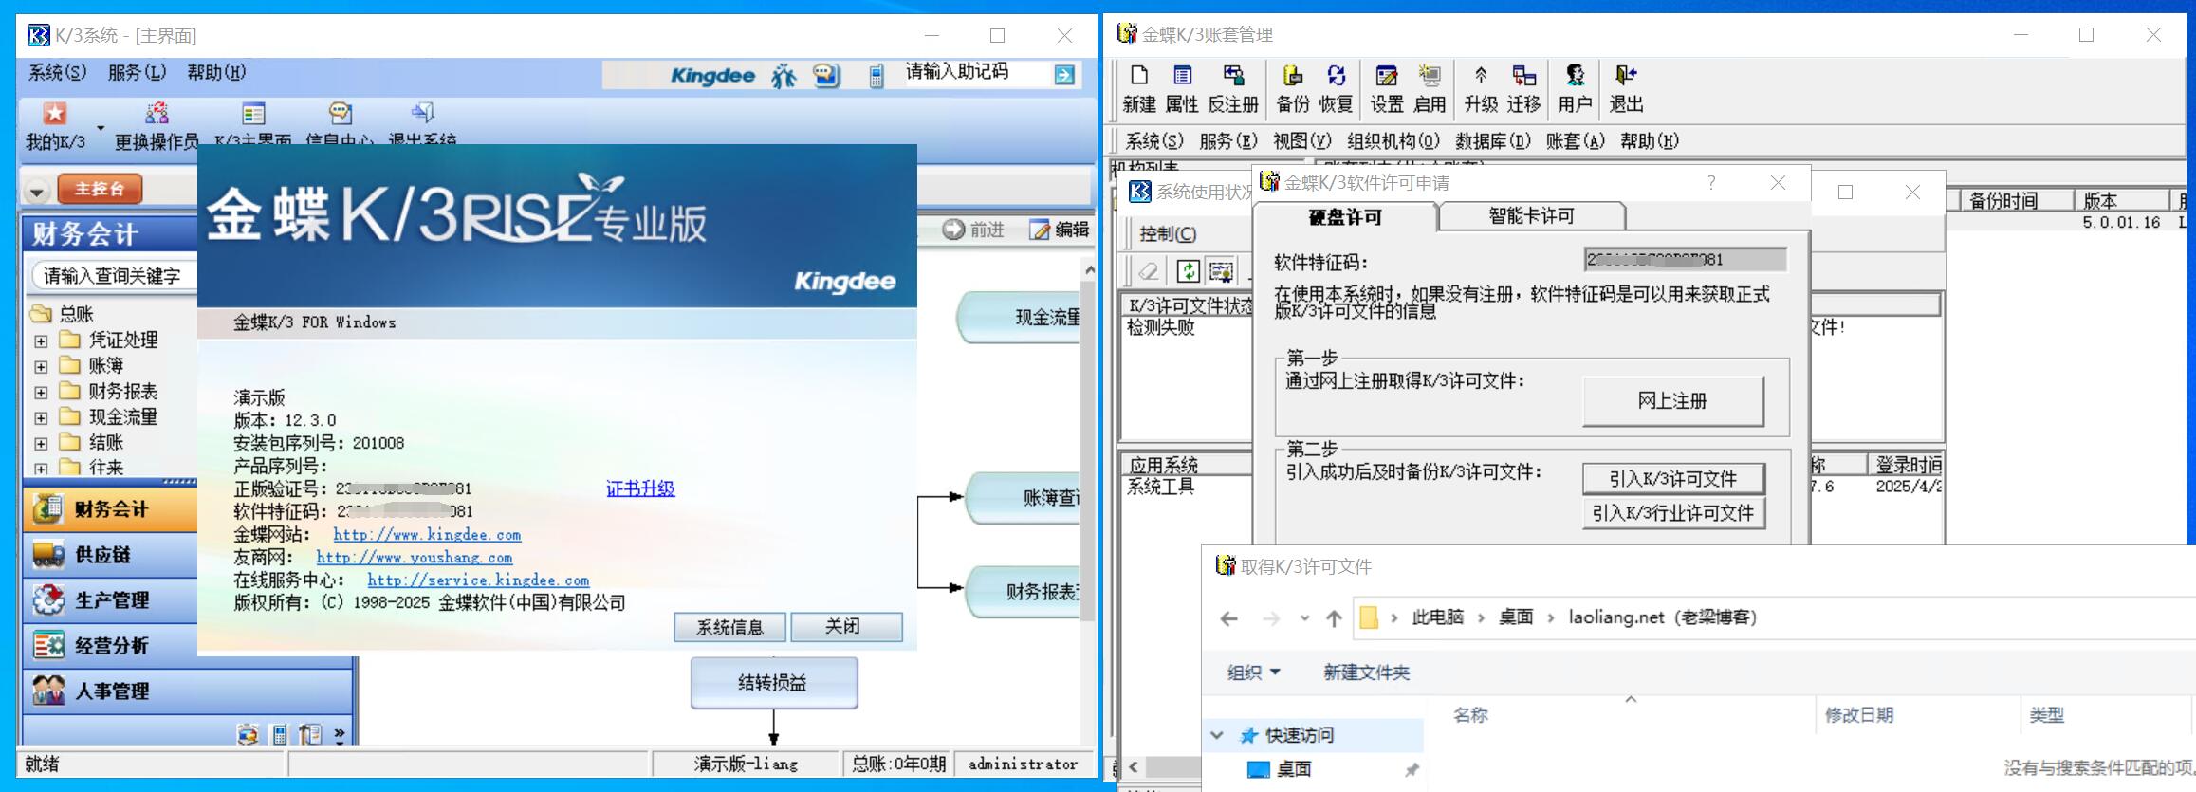Click the 设置 settings icon
This screenshot has width=2196, height=792.
(1386, 75)
